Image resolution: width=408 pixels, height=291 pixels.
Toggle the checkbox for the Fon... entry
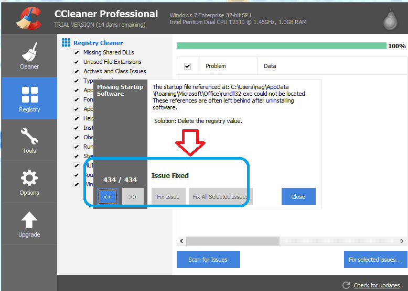pyautogui.click(x=77, y=99)
